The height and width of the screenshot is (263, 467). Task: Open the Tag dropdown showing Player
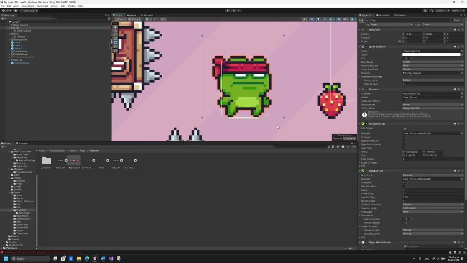[391, 24]
